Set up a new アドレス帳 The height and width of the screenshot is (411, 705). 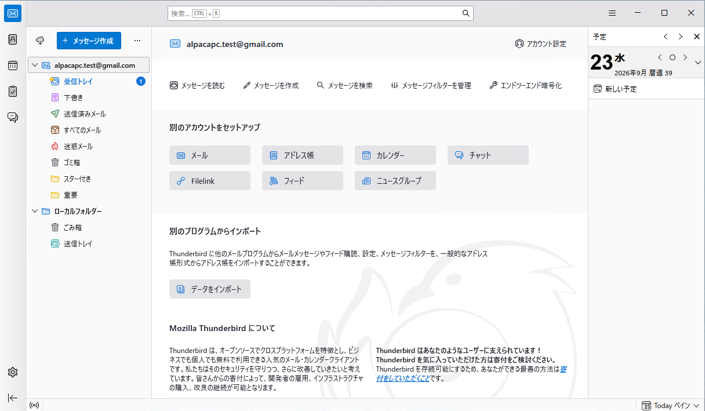303,155
